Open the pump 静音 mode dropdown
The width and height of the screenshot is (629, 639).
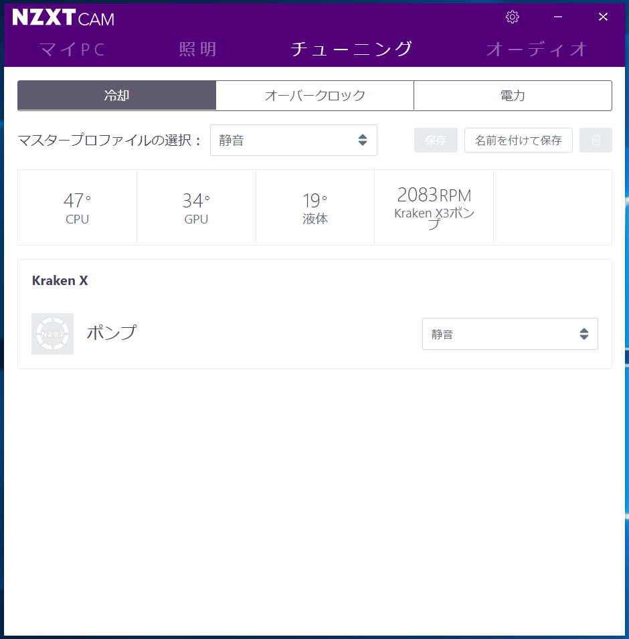click(510, 334)
